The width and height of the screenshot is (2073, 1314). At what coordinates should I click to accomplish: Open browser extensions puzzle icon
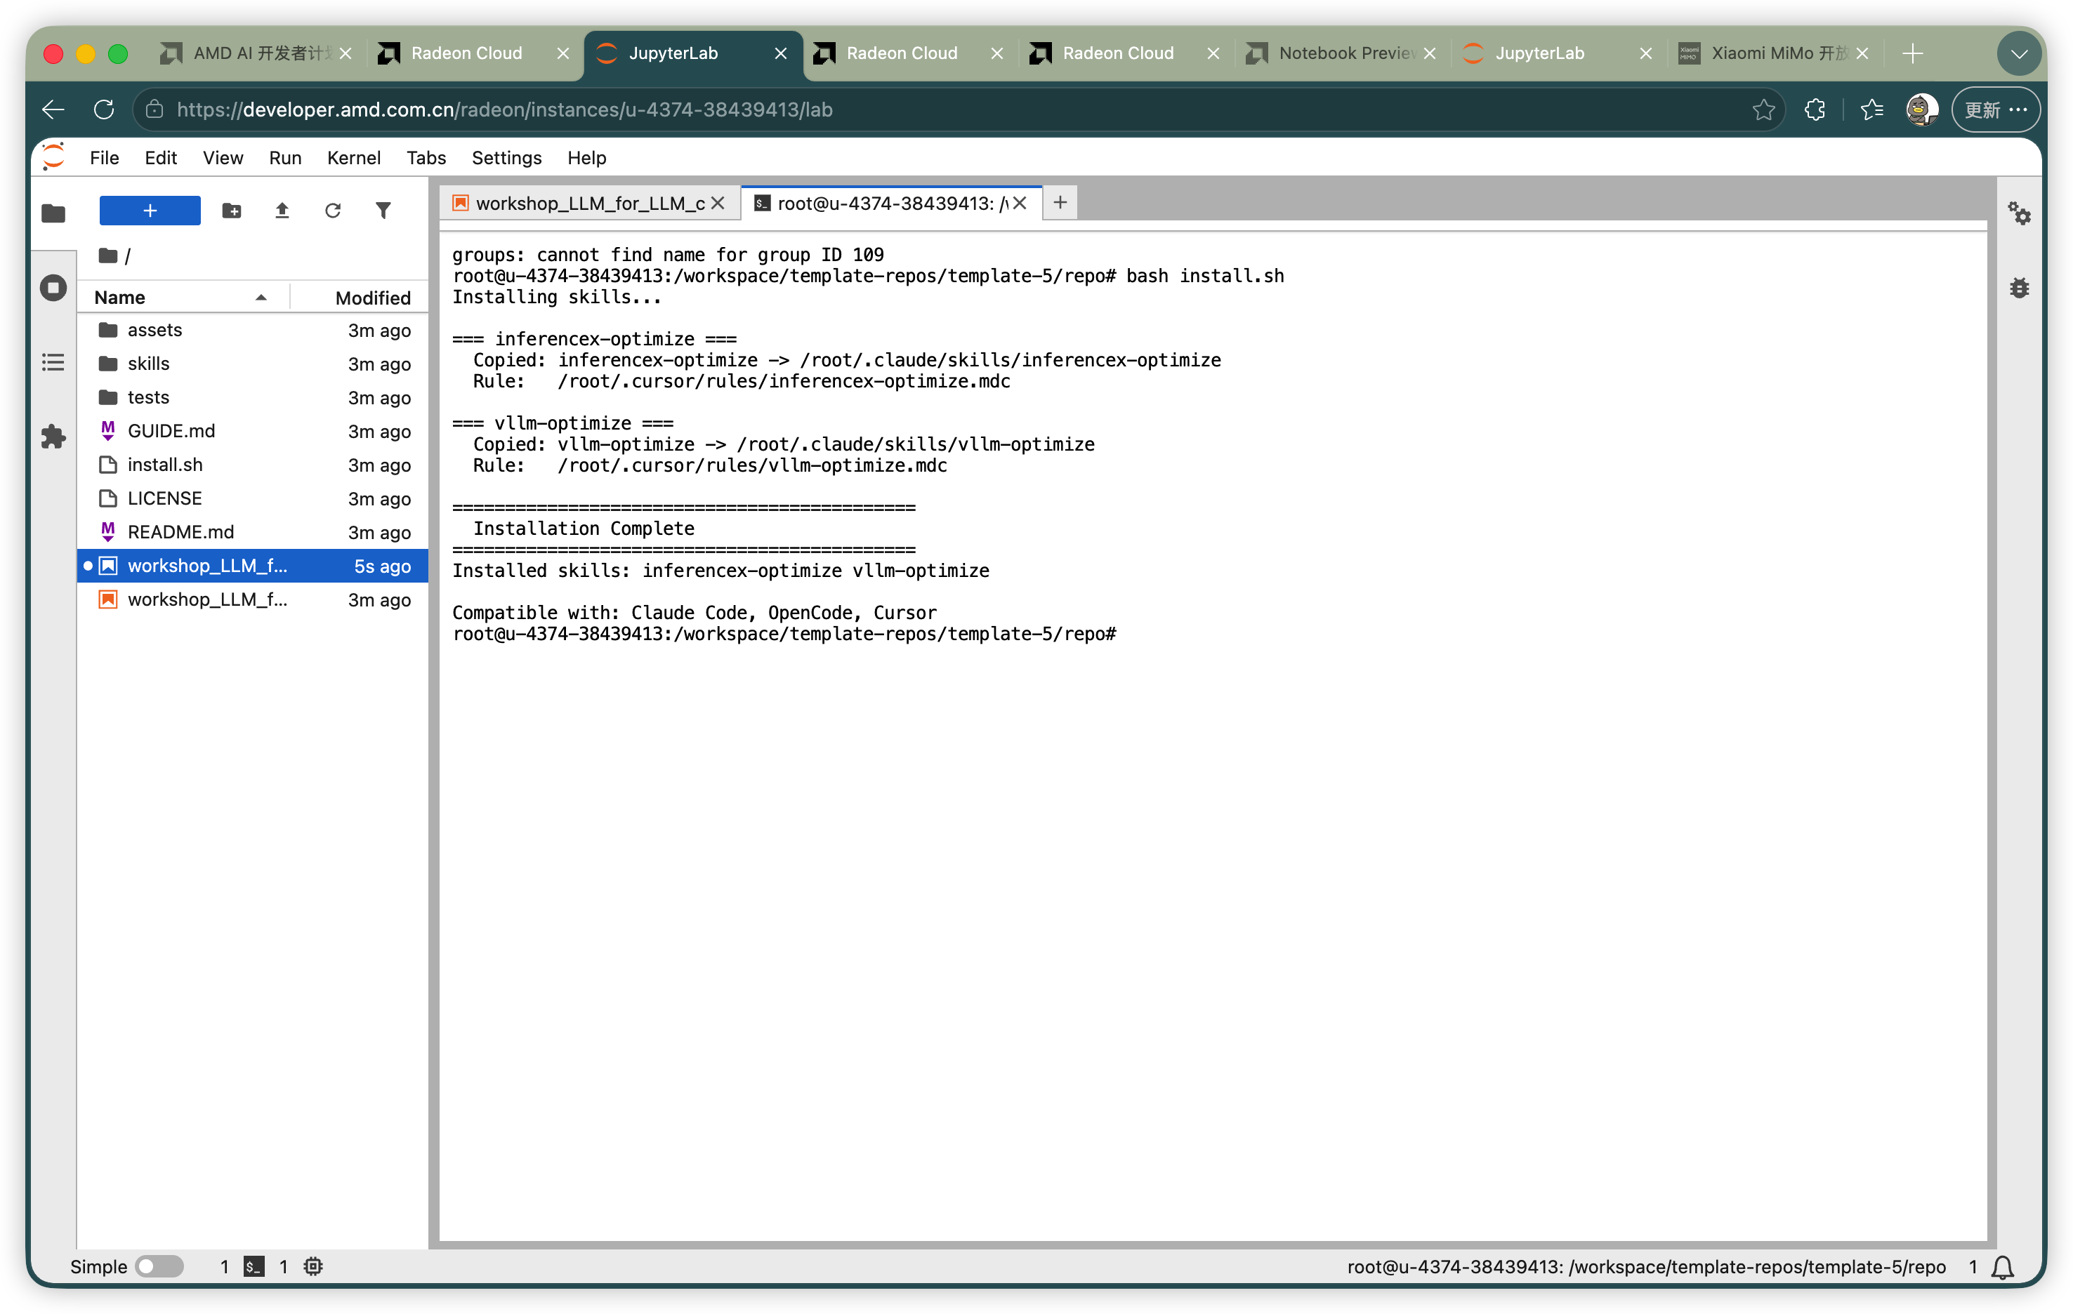point(1815,109)
